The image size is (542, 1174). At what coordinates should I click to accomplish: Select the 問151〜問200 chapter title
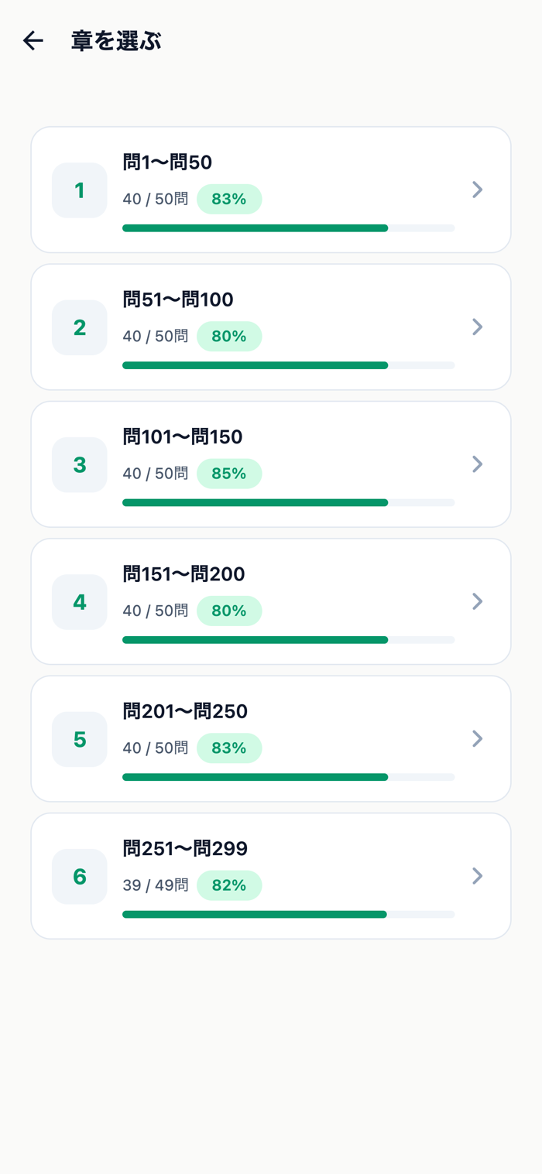184,574
